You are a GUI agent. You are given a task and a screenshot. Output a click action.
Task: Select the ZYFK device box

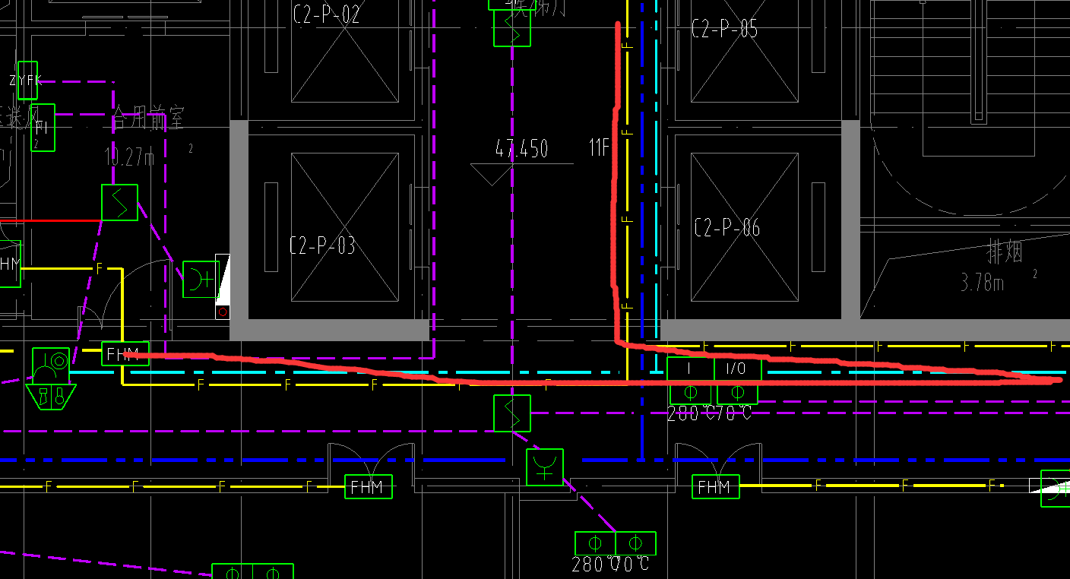[x=27, y=81]
